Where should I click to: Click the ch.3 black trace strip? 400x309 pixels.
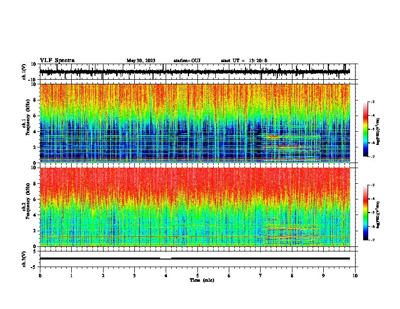(195, 259)
